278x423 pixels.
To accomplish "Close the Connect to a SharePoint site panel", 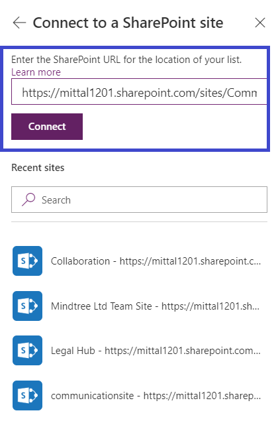I will click(260, 23).
